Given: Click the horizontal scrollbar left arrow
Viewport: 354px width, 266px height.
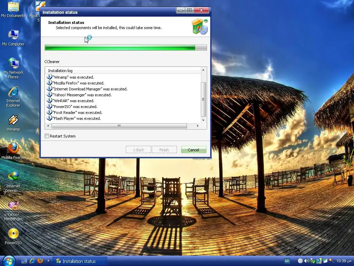Looking at the screenshot, I should tap(48, 126).
